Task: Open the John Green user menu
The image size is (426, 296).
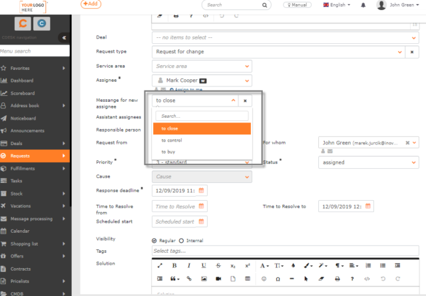Action: pyautogui.click(x=398, y=5)
